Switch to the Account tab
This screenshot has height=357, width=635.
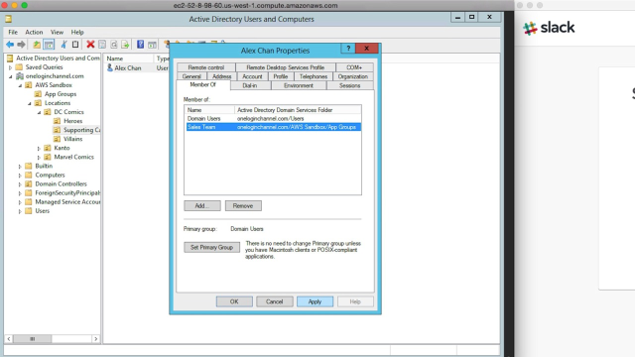tap(252, 76)
